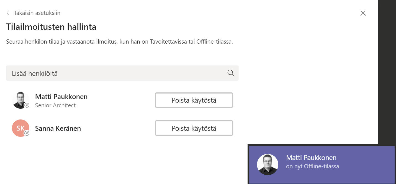Go back via Takaisin asetuksiin link
Viewport: 396px width, 184px height.
tap(37, 13)
